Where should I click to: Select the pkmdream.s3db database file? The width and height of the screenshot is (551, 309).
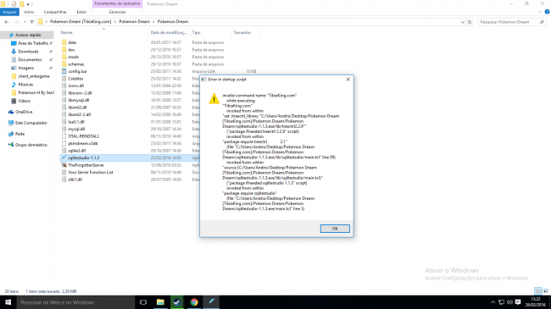(83, 143)
